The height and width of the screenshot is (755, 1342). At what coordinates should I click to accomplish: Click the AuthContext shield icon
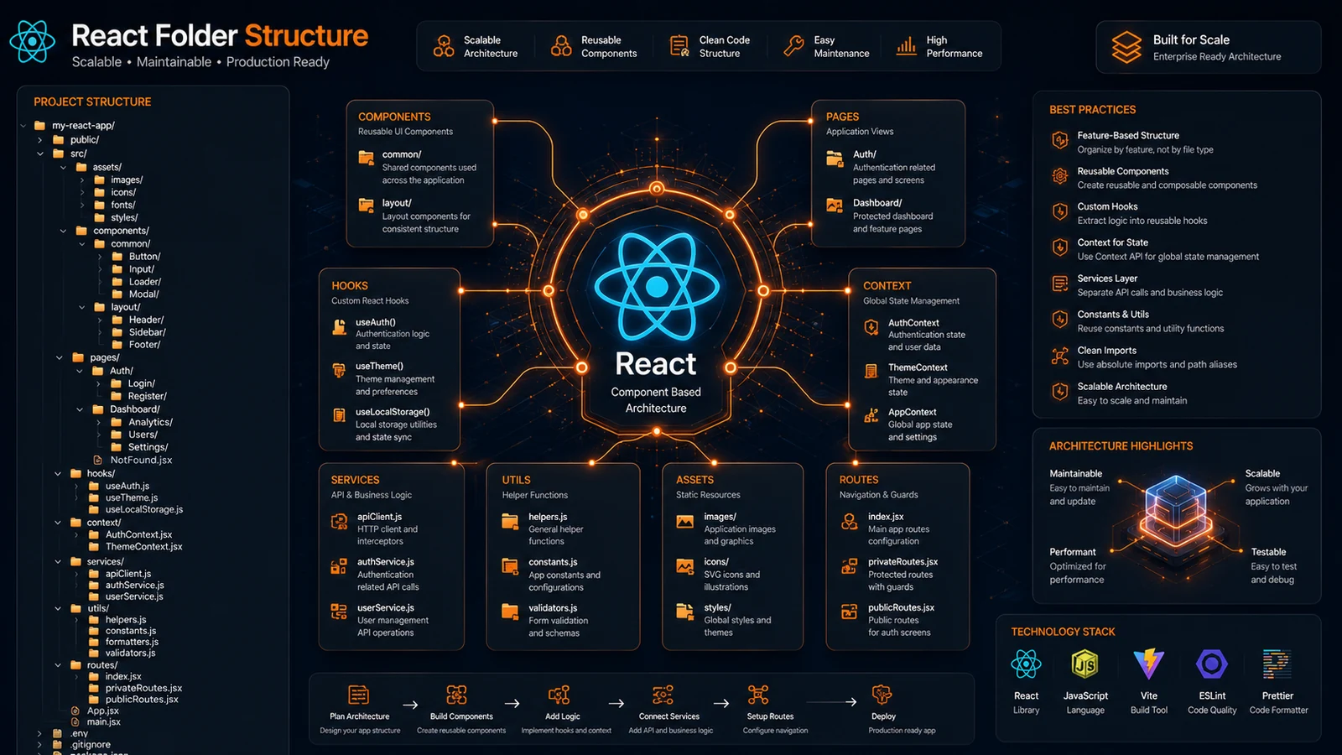tap(871, 327)
